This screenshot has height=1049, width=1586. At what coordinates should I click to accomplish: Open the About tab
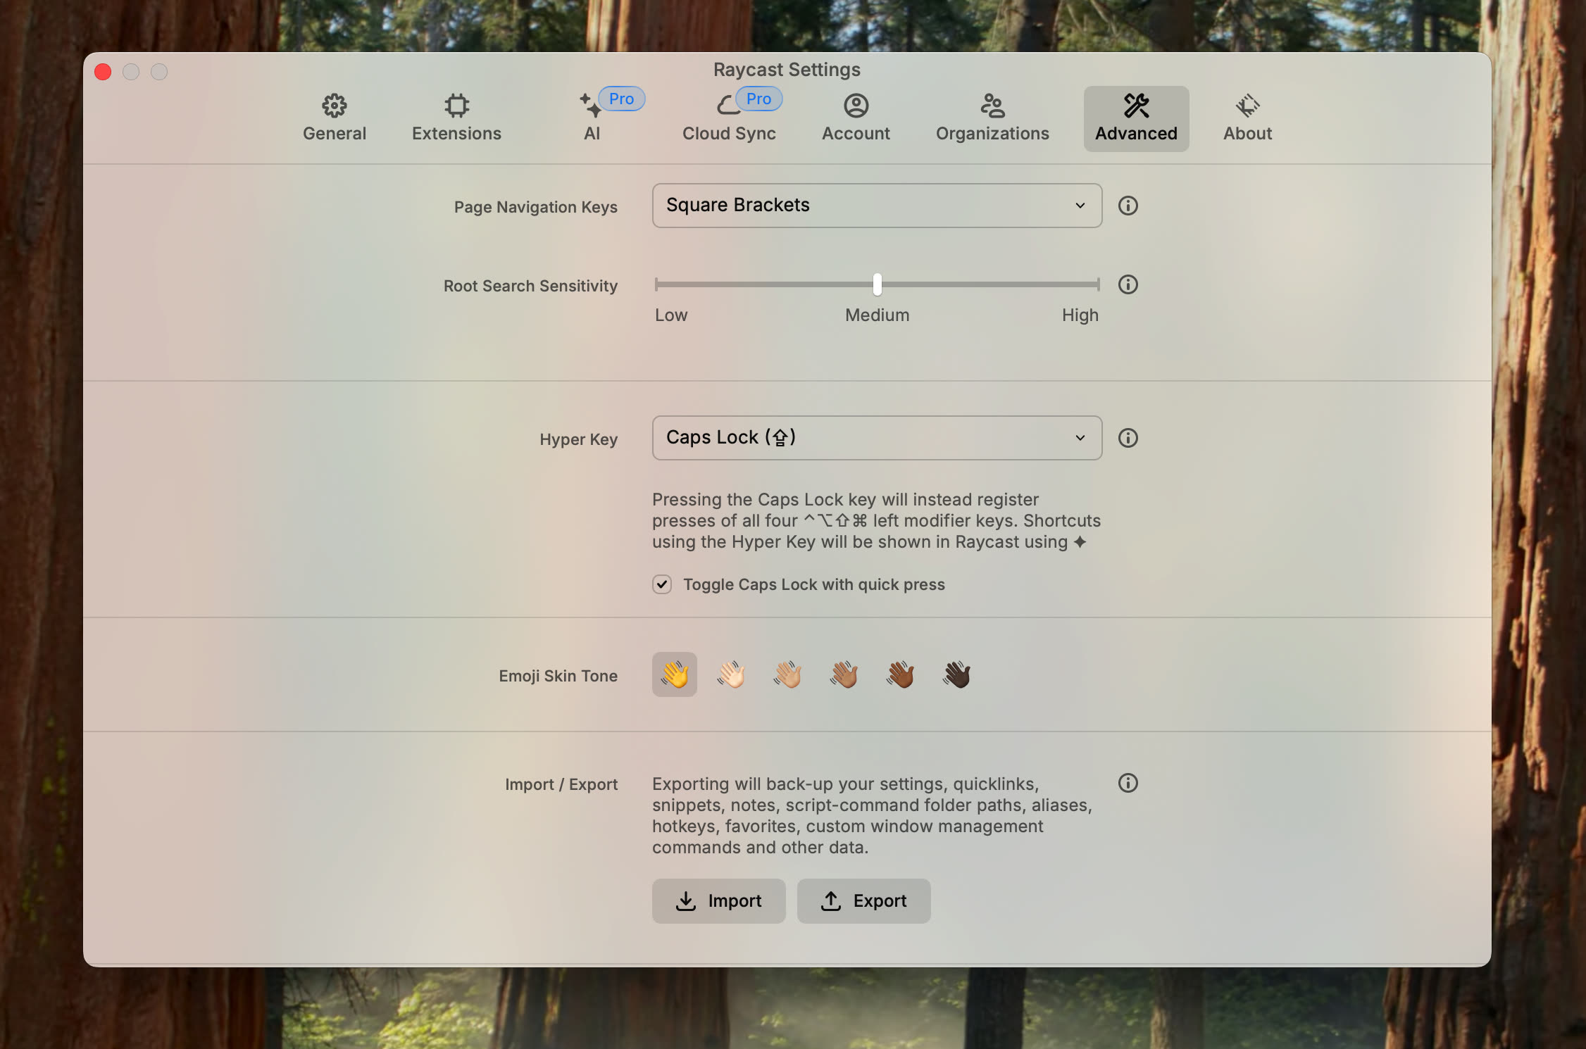(x=1247, y=118)
